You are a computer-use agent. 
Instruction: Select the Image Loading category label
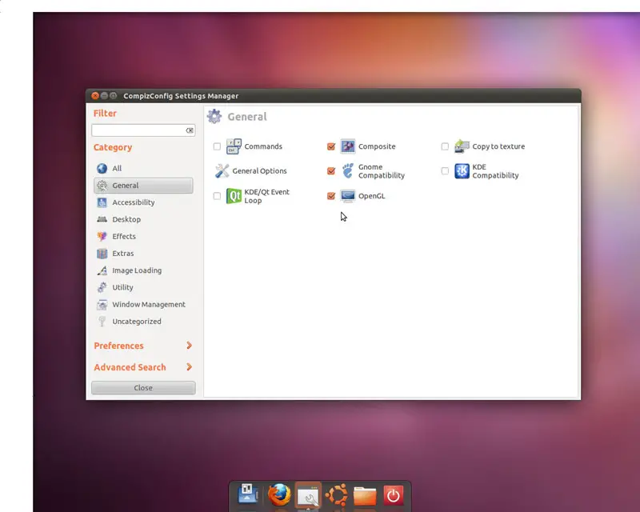[x=137, y=270]
